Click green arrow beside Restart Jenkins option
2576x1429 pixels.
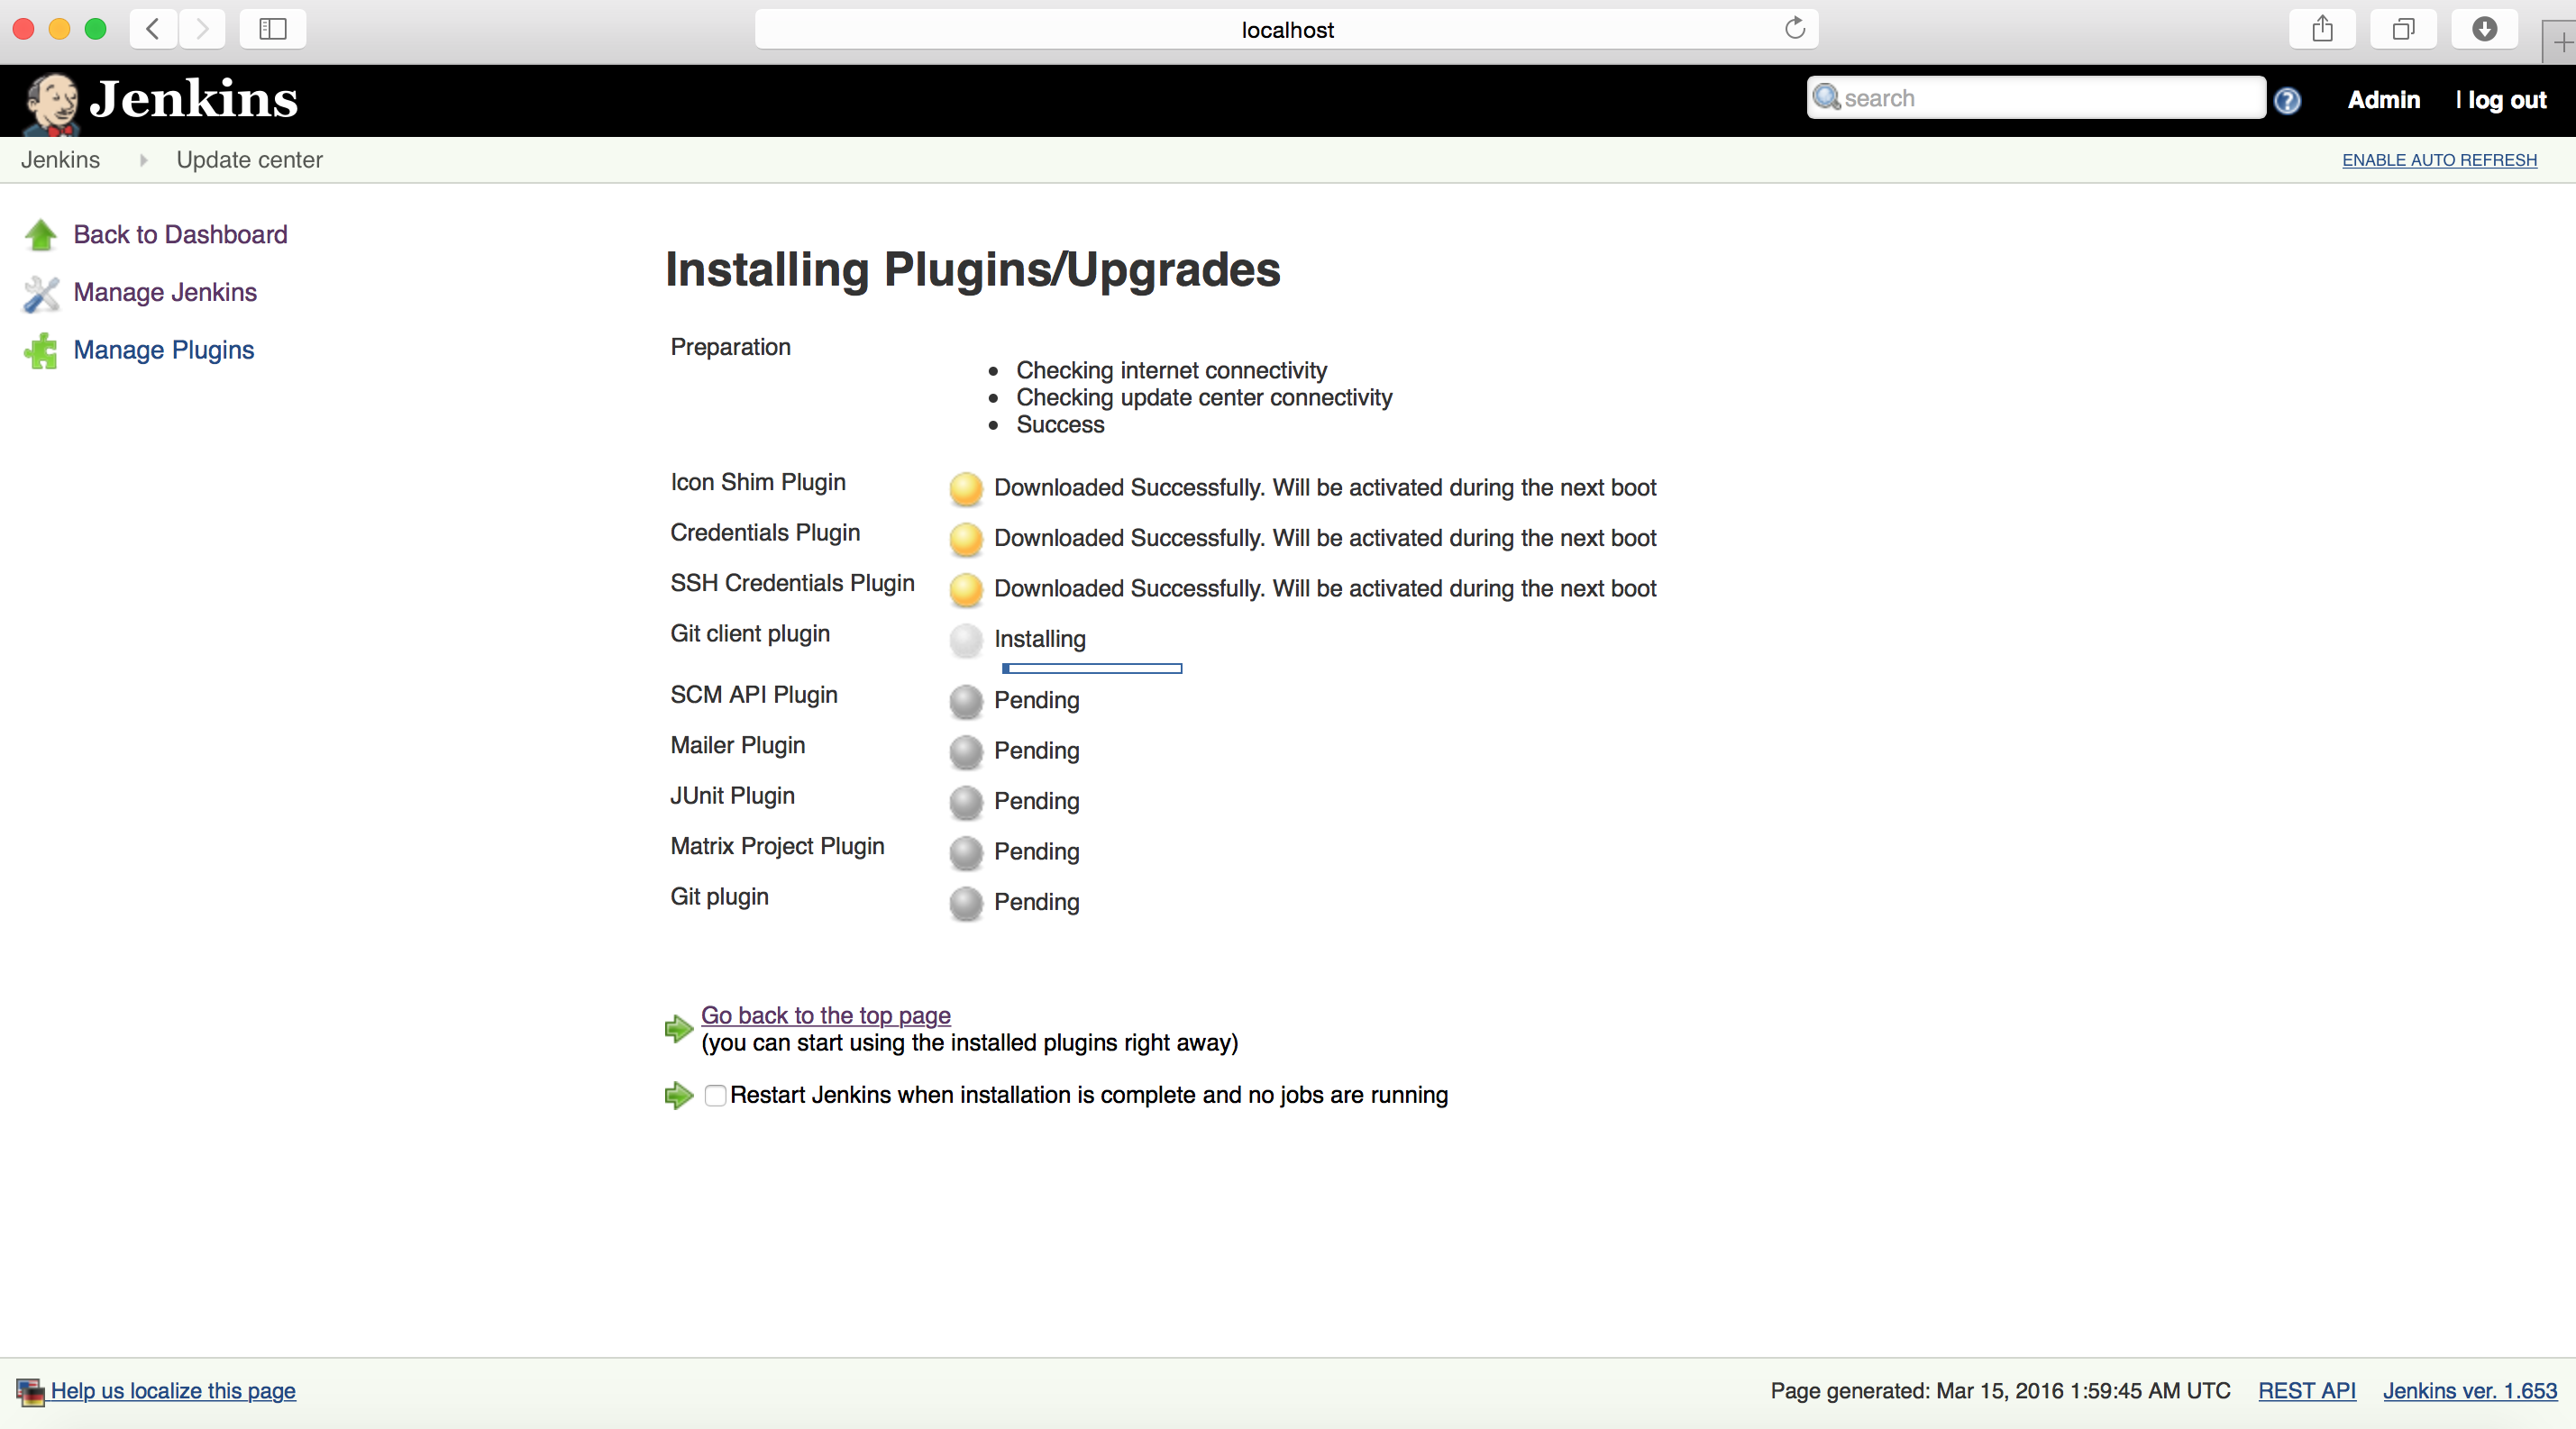tap(679, 1096)
